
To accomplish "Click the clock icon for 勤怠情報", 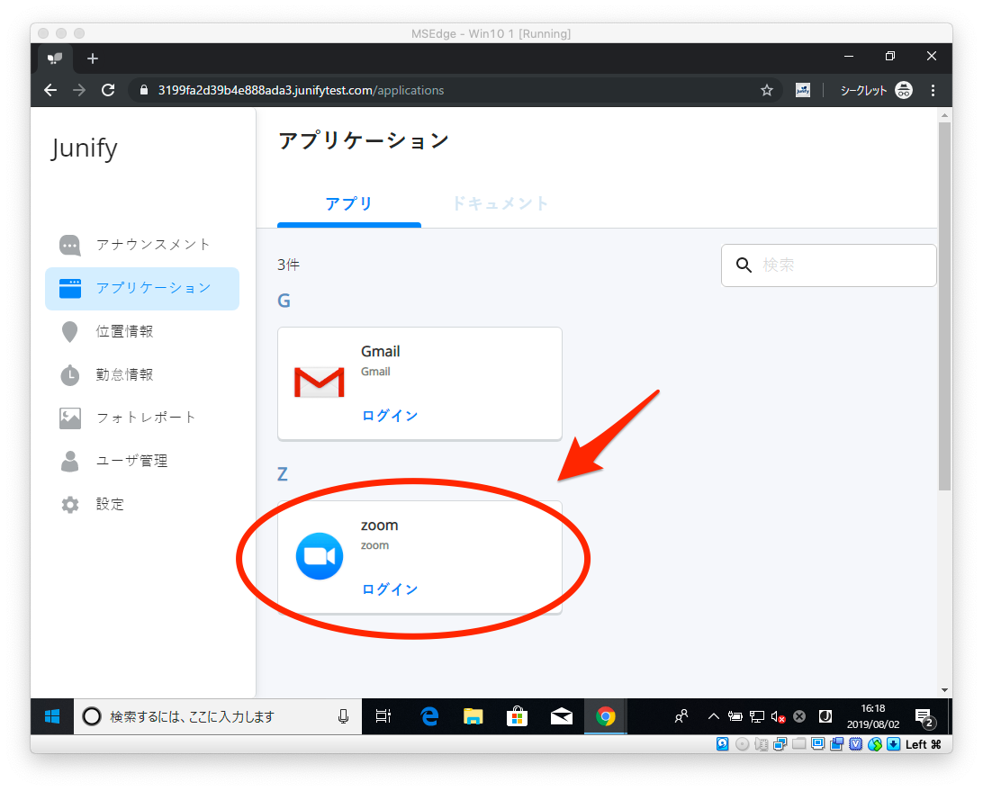I will 69,375.
